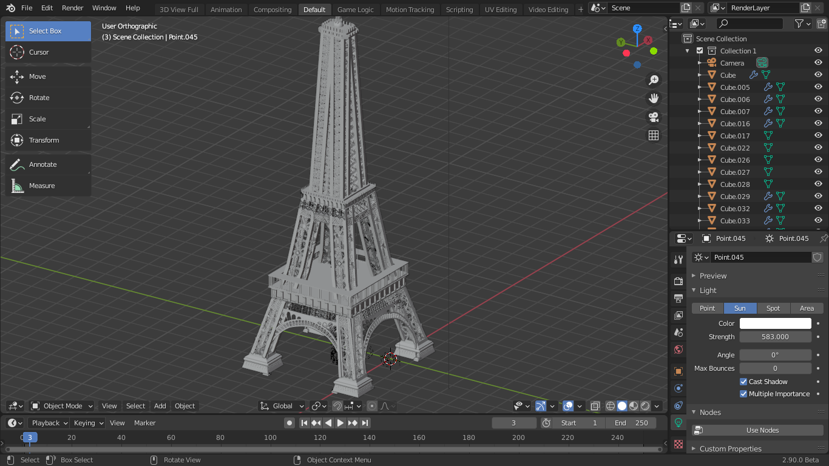Open the Physics properties tab
This screenshot has height=466, width=829.
(678, 388)
